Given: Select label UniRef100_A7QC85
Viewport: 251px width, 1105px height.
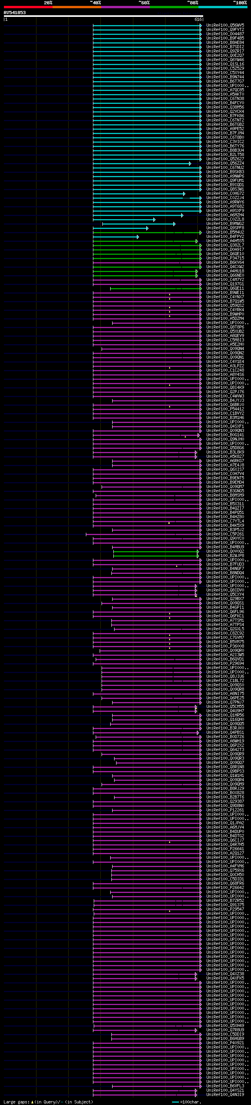Looking at the screenshot, I should point(225,90).
